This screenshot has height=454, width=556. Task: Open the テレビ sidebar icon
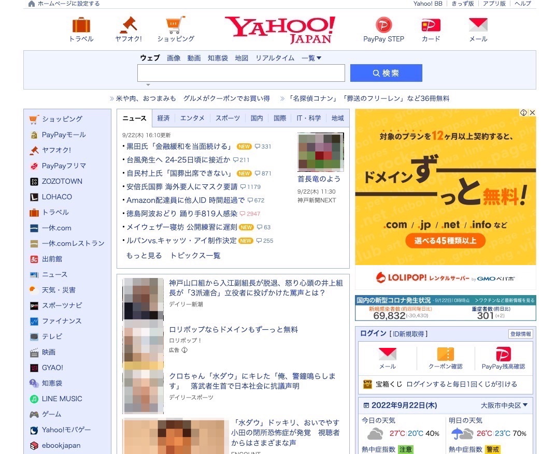coord(34,337)
